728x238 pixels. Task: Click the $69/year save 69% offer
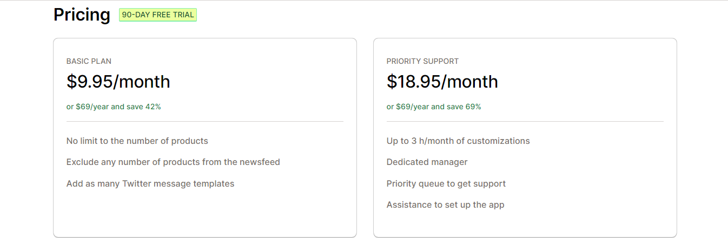434,107
